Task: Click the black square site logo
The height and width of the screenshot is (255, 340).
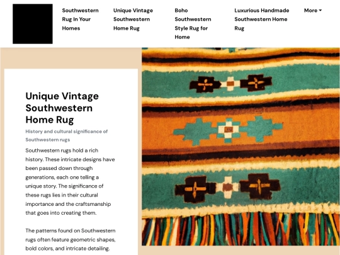Action: (x=33, y=24)
